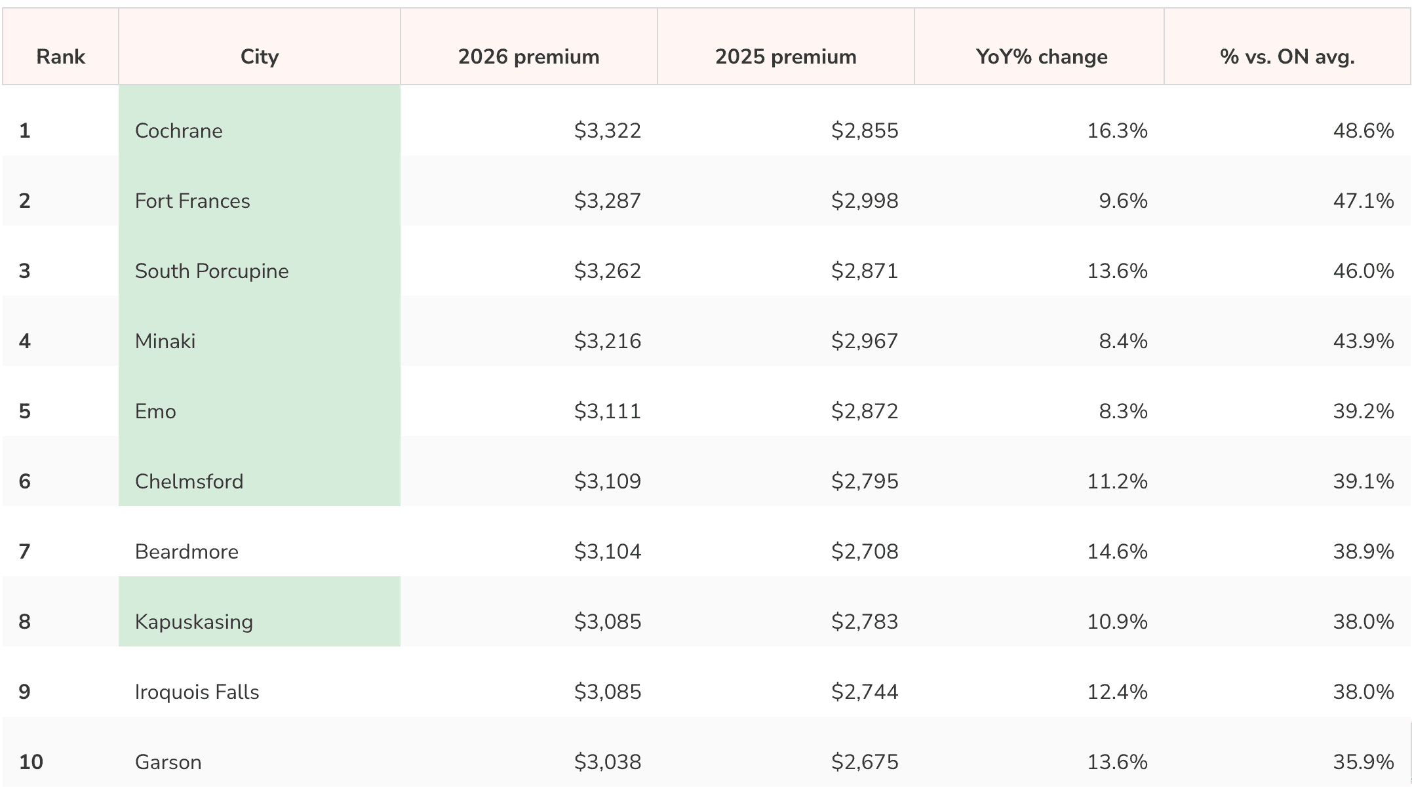1412x792 pixels.
Task: Click the 2025 premium column header
Action: (x=786, y=47)
